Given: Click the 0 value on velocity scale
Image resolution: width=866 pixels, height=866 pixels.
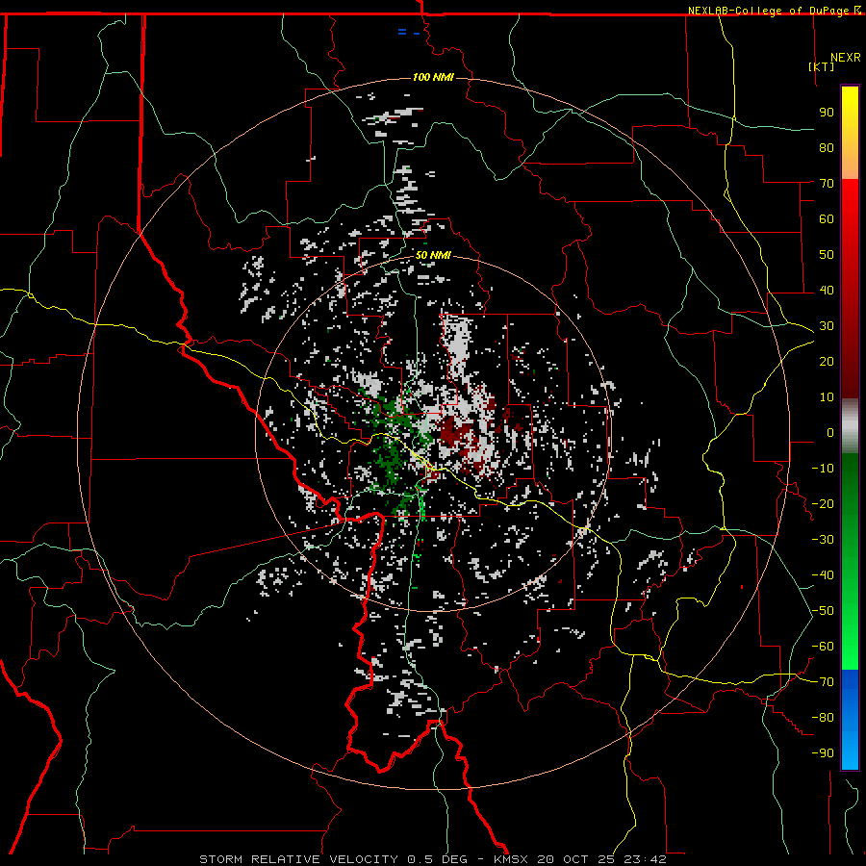Looking at the screenshot, I should (830, 432).
